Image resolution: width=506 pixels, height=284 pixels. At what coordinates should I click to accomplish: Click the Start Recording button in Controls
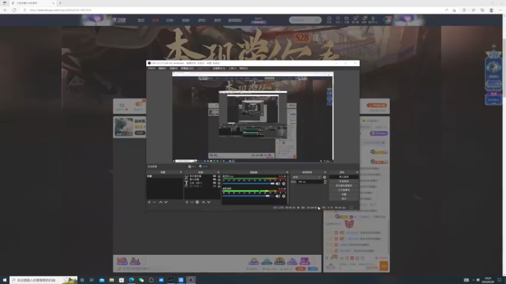343,181
